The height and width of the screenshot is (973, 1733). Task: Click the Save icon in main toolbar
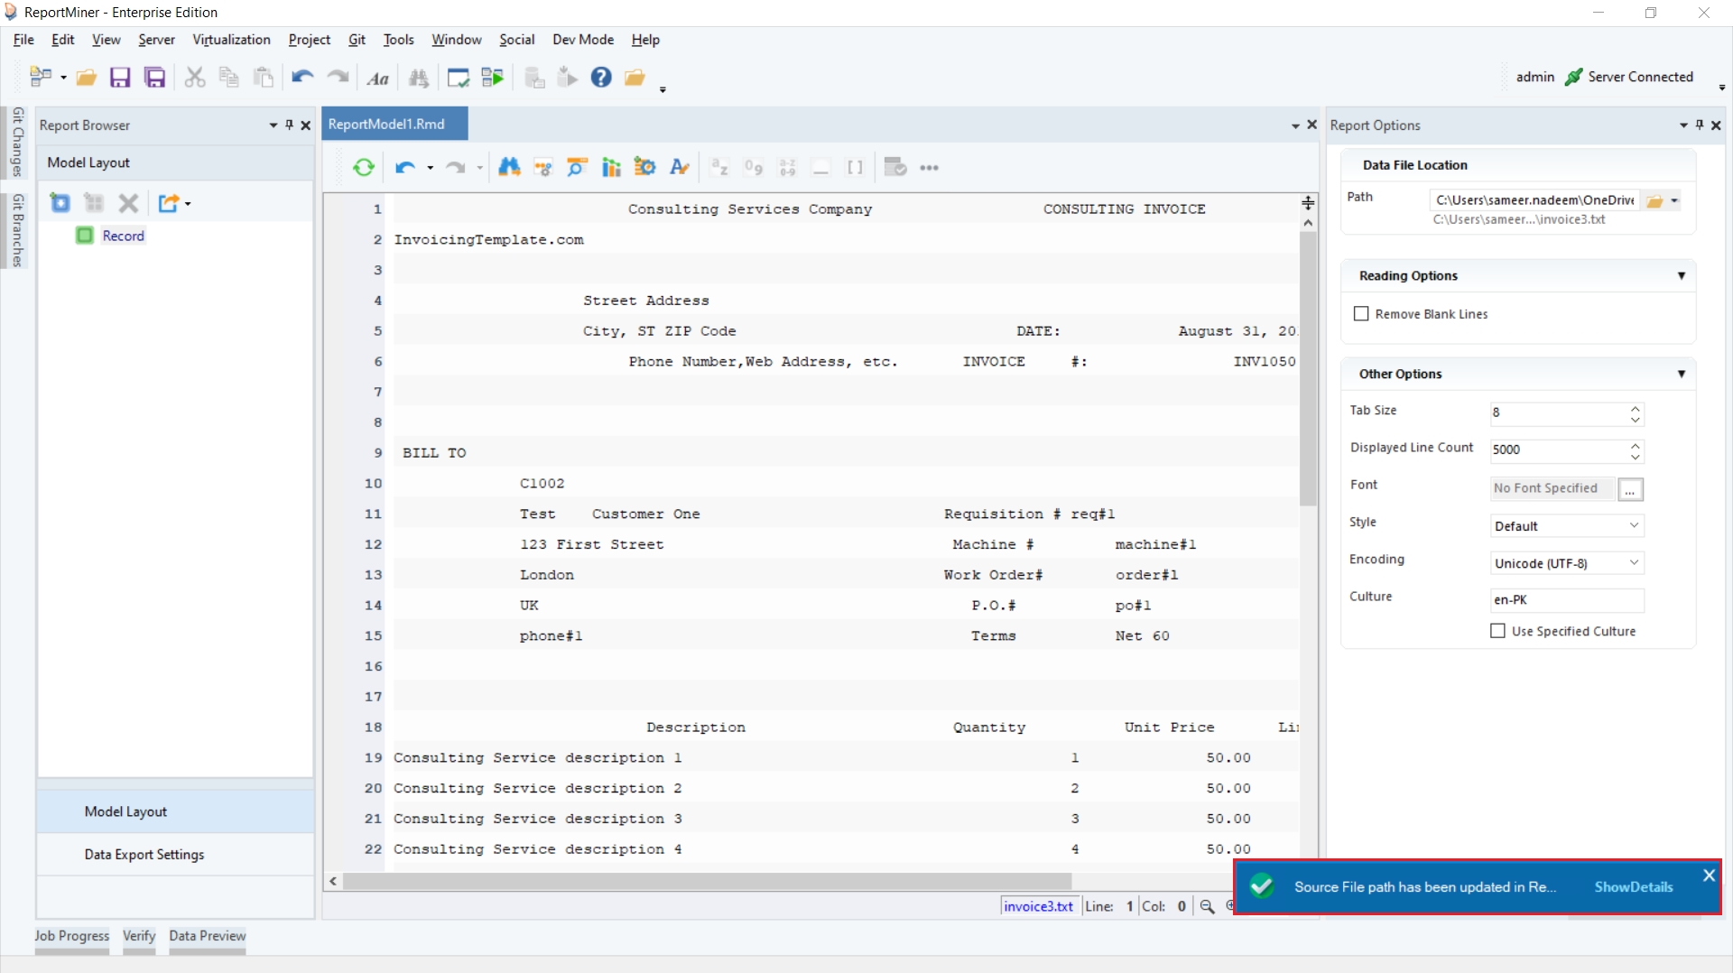click(x=120, y=78)
